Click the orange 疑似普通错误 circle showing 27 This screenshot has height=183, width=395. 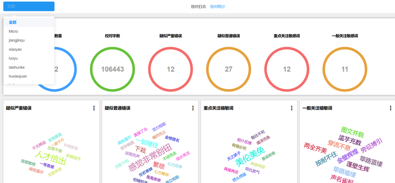pyautogui.click(x=229, y=69)
